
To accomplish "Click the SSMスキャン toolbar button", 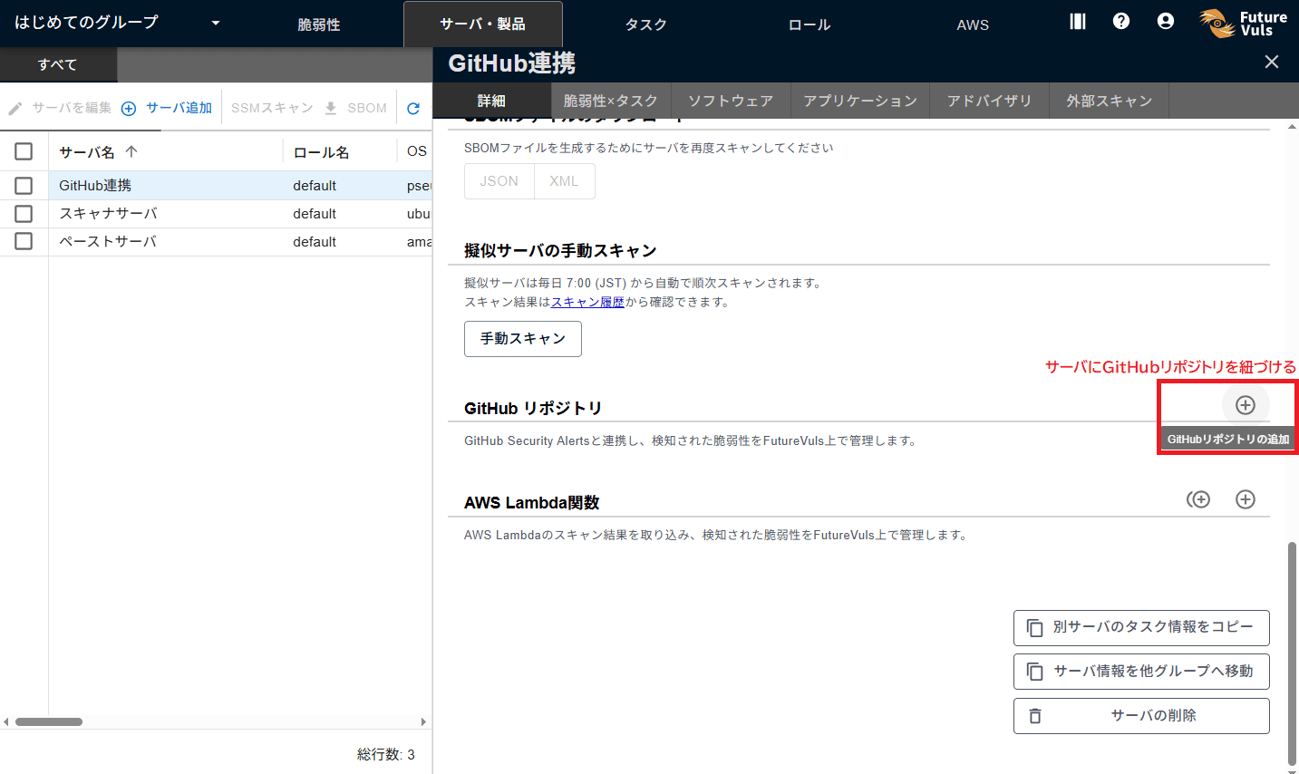I will click(x=272, y=108).
